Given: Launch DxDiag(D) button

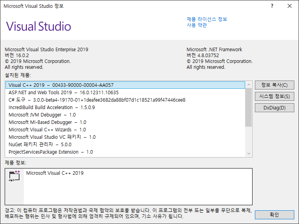Looking at the screenshot, I should [274, 108].
